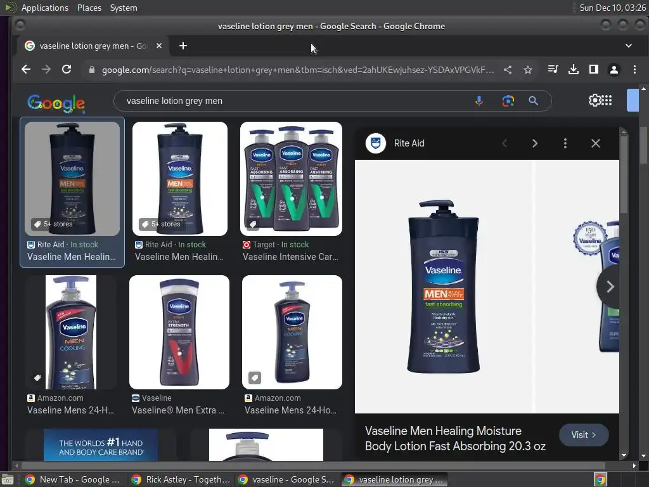Image resolution: width=649 pixels, height=487 pixels.
Task: Advance preview carousel with right chevron
Action: click(609, 287)
